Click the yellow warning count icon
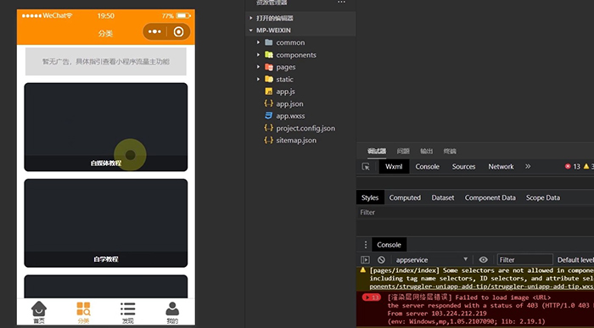Viewport: 594px width, 328px height. coord(586,166)
